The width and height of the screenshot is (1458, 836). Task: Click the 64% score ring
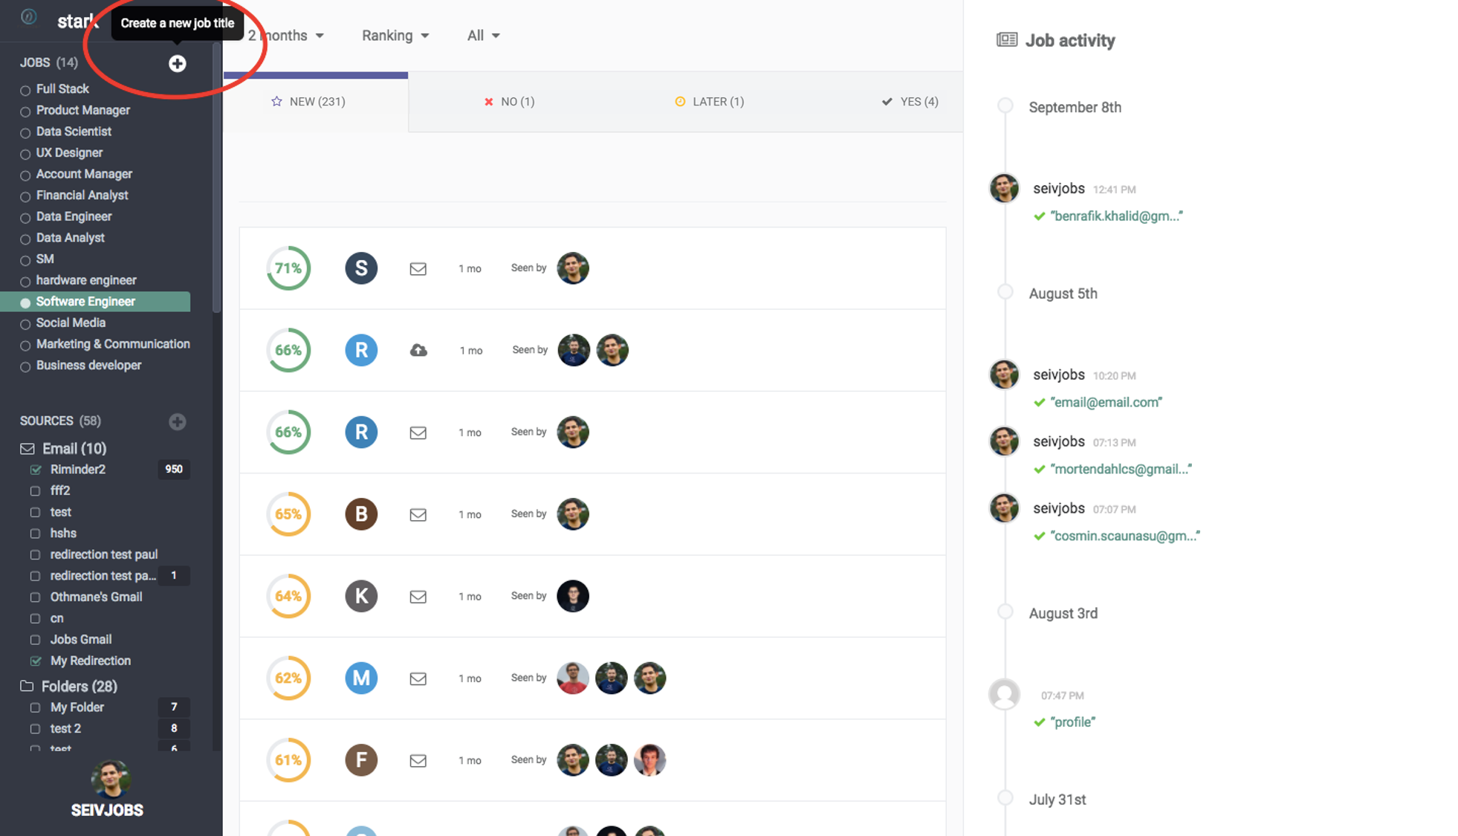tap(288, 596)
